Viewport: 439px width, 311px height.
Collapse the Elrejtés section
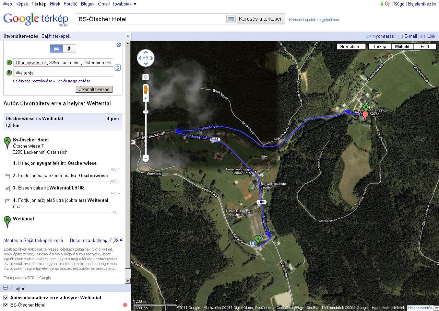[5, 288]
